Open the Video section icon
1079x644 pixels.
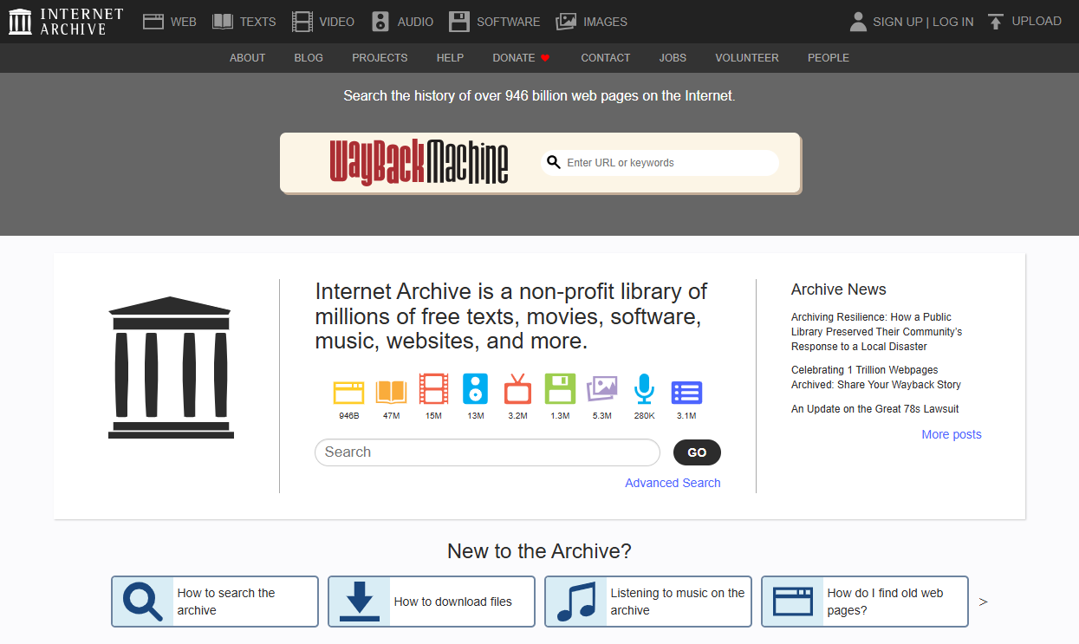click(x=302, y=21)
